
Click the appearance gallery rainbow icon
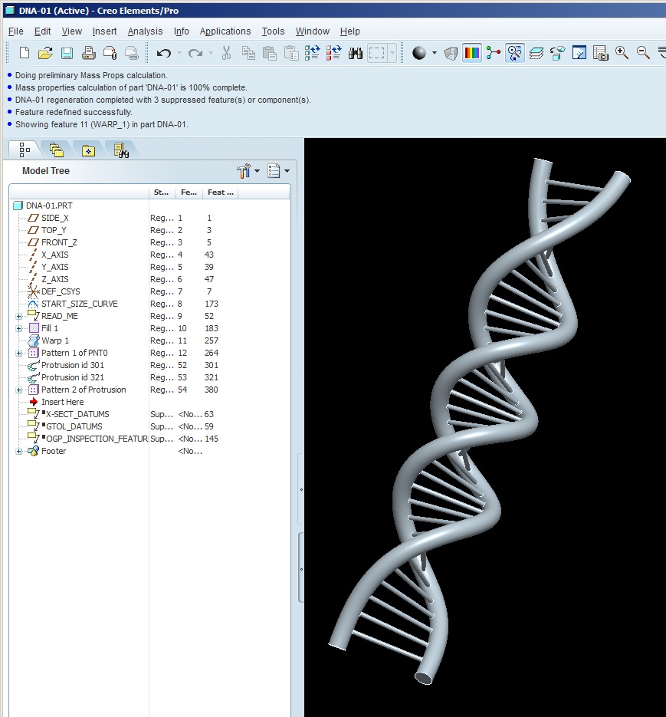pyautogui.click(x=471, y=53)
